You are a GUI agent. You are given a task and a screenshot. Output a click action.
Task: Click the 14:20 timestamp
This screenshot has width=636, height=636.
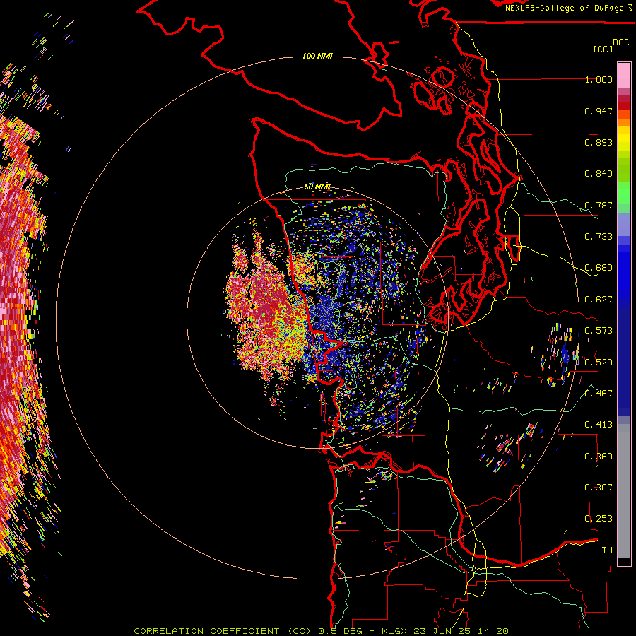click(x=493, y=631)
